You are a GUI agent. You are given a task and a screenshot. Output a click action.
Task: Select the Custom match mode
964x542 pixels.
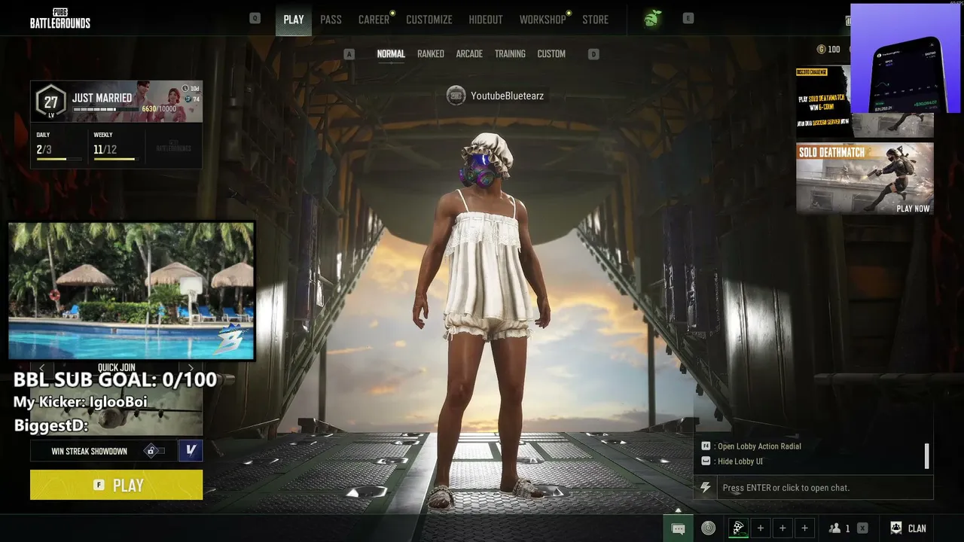click(551, 54)
